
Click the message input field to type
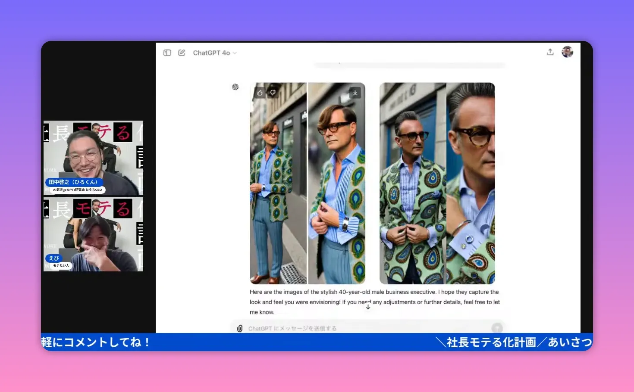(x=345, y=328)
